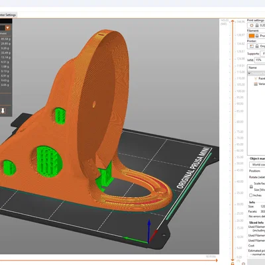Click the filament preset lock icon
The image size is (265, 265).
tap(257, 36)
